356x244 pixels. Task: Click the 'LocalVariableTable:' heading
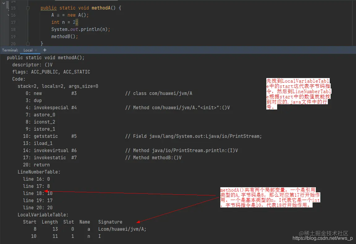point(43,215)
